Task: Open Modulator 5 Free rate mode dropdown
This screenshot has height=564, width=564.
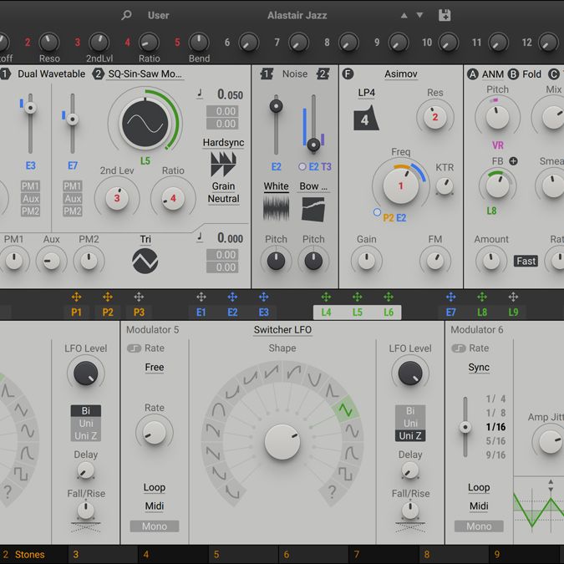Action: pos(155,368)
